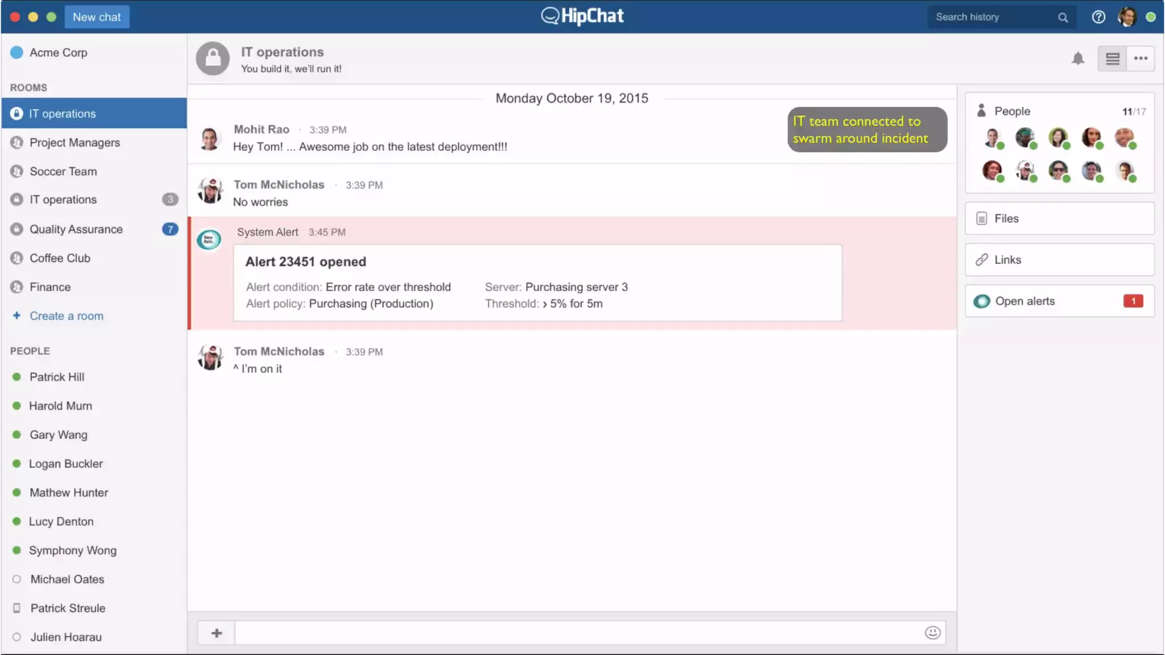Select the Quality Assurance room
The height and width of the screenshot is (655, 1165).
(76, 229)
